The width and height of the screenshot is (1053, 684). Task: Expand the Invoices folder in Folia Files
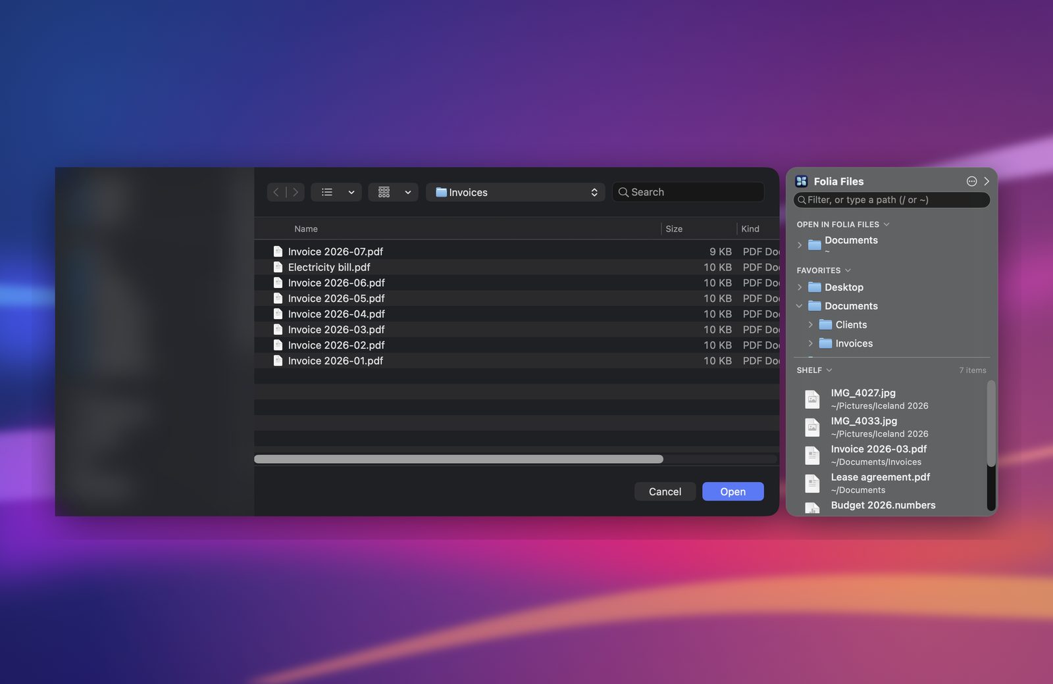(811, 343)
